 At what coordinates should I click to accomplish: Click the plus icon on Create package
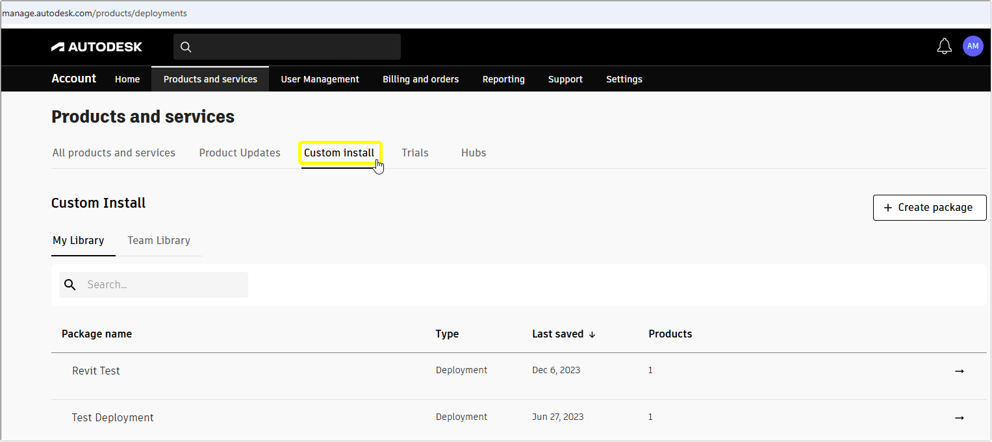[887, 207]
